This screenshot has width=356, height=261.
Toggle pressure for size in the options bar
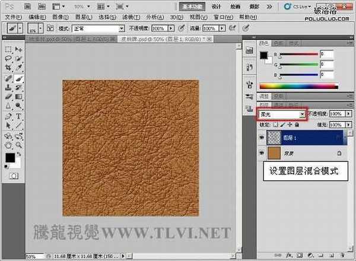[x=246, y=28]
